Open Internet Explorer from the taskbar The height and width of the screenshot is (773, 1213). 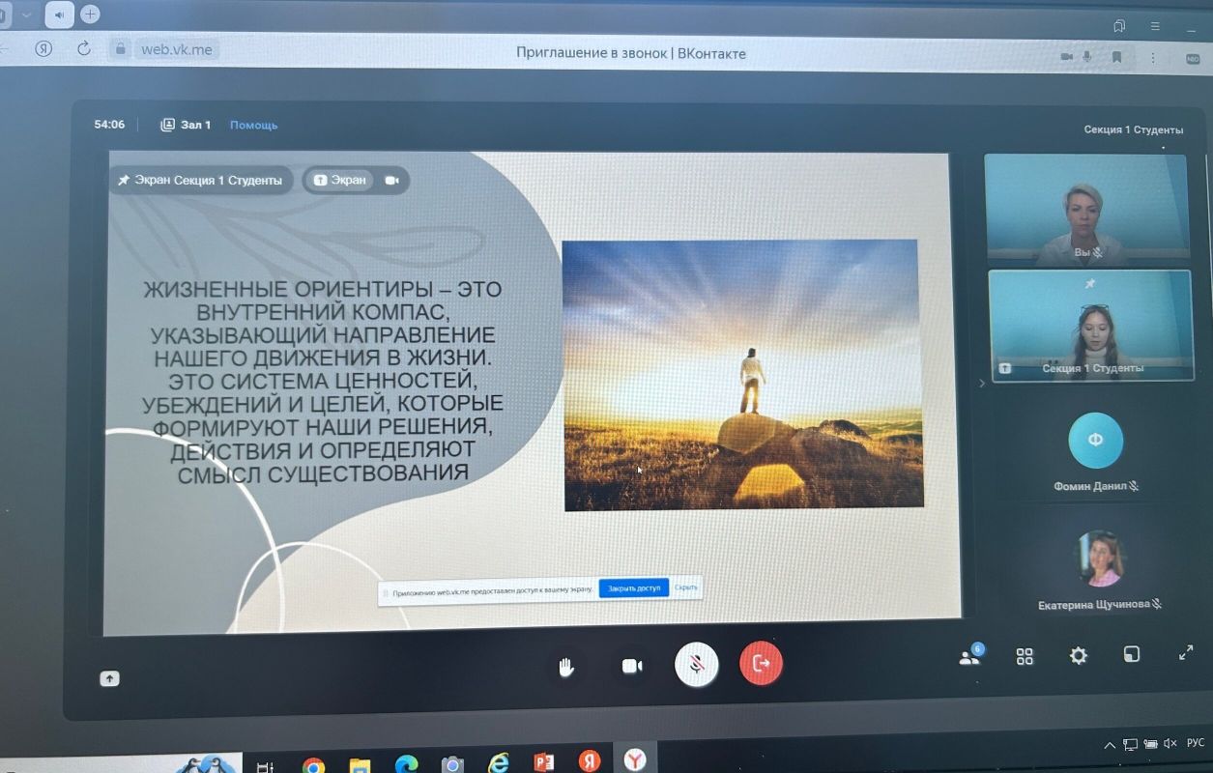[x=498, y=763]
